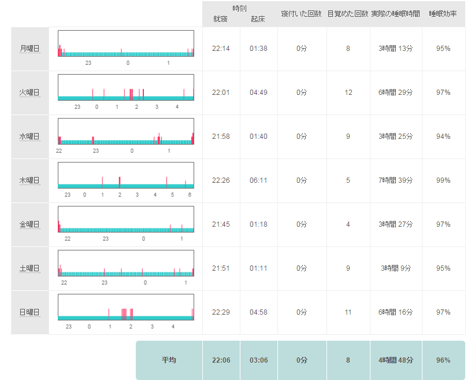
Task: Click the 実際の睡眠時間 column header
Action: click(x=396, y=14)
